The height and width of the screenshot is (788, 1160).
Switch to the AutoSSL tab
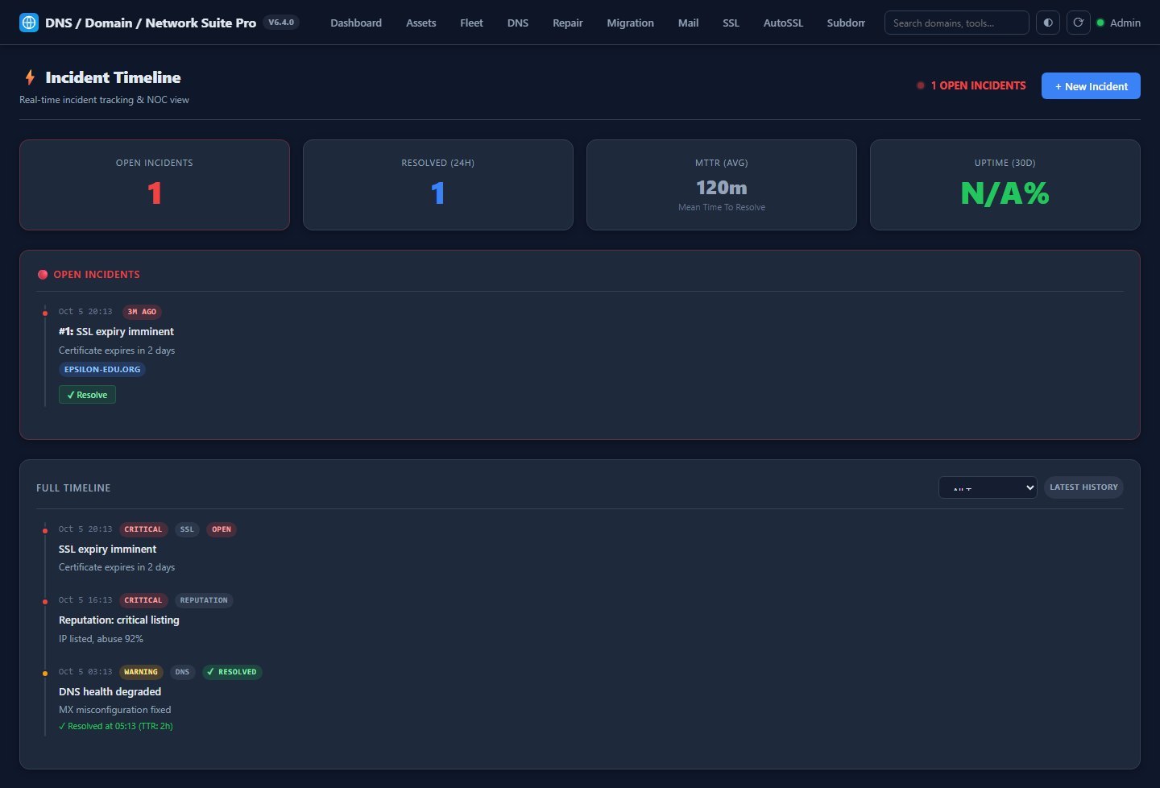pos(783,23)
